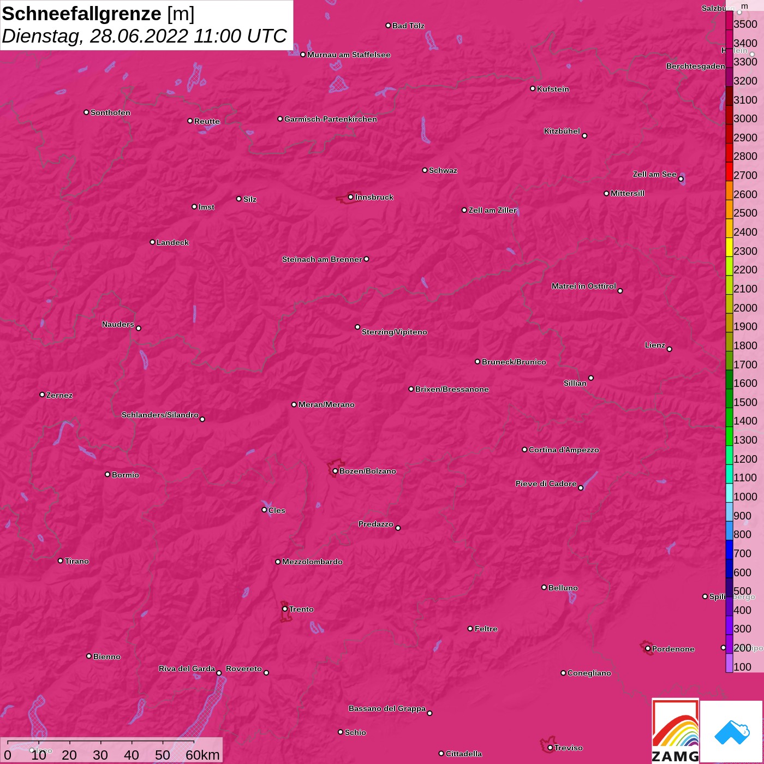
Task: Click the Schlanders/Silandro label
Action: [x=160, y=415]
